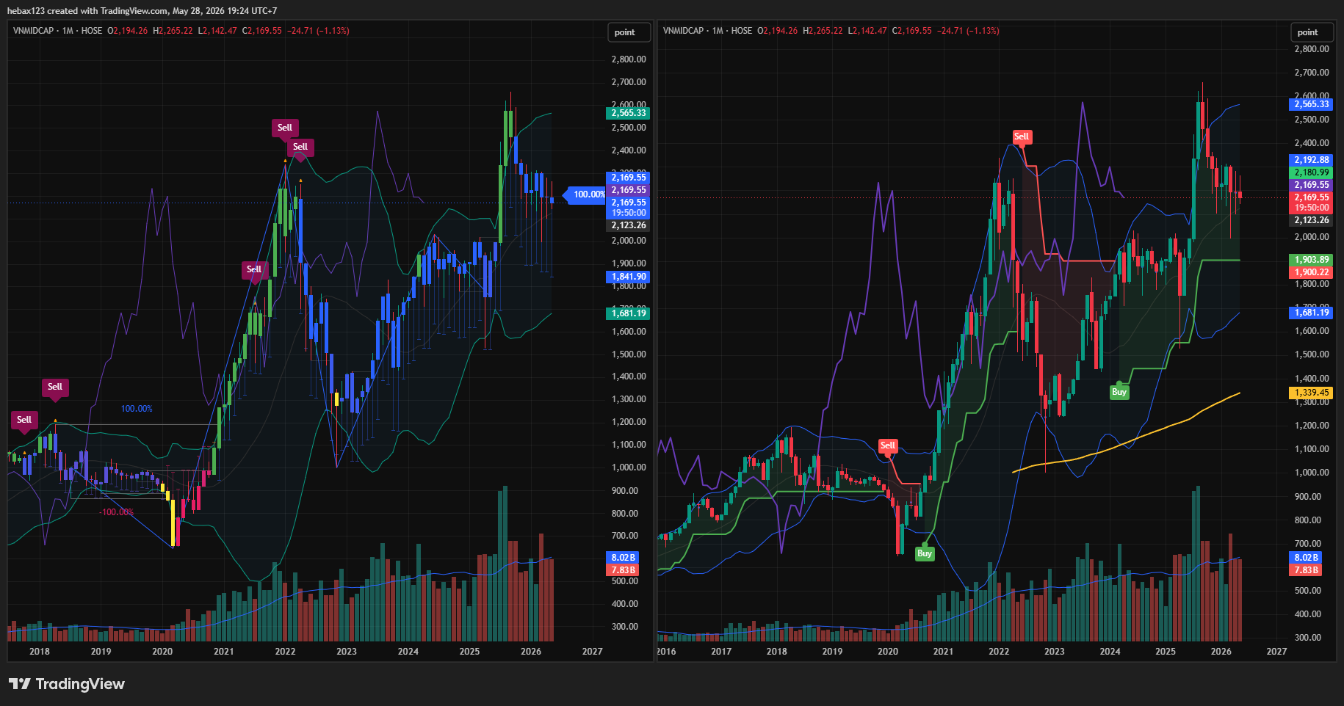The width and height of the screenshot is (1344, 706).
Task: Click 2019 on the right chart time axis
Action: [x=832, y=652]
